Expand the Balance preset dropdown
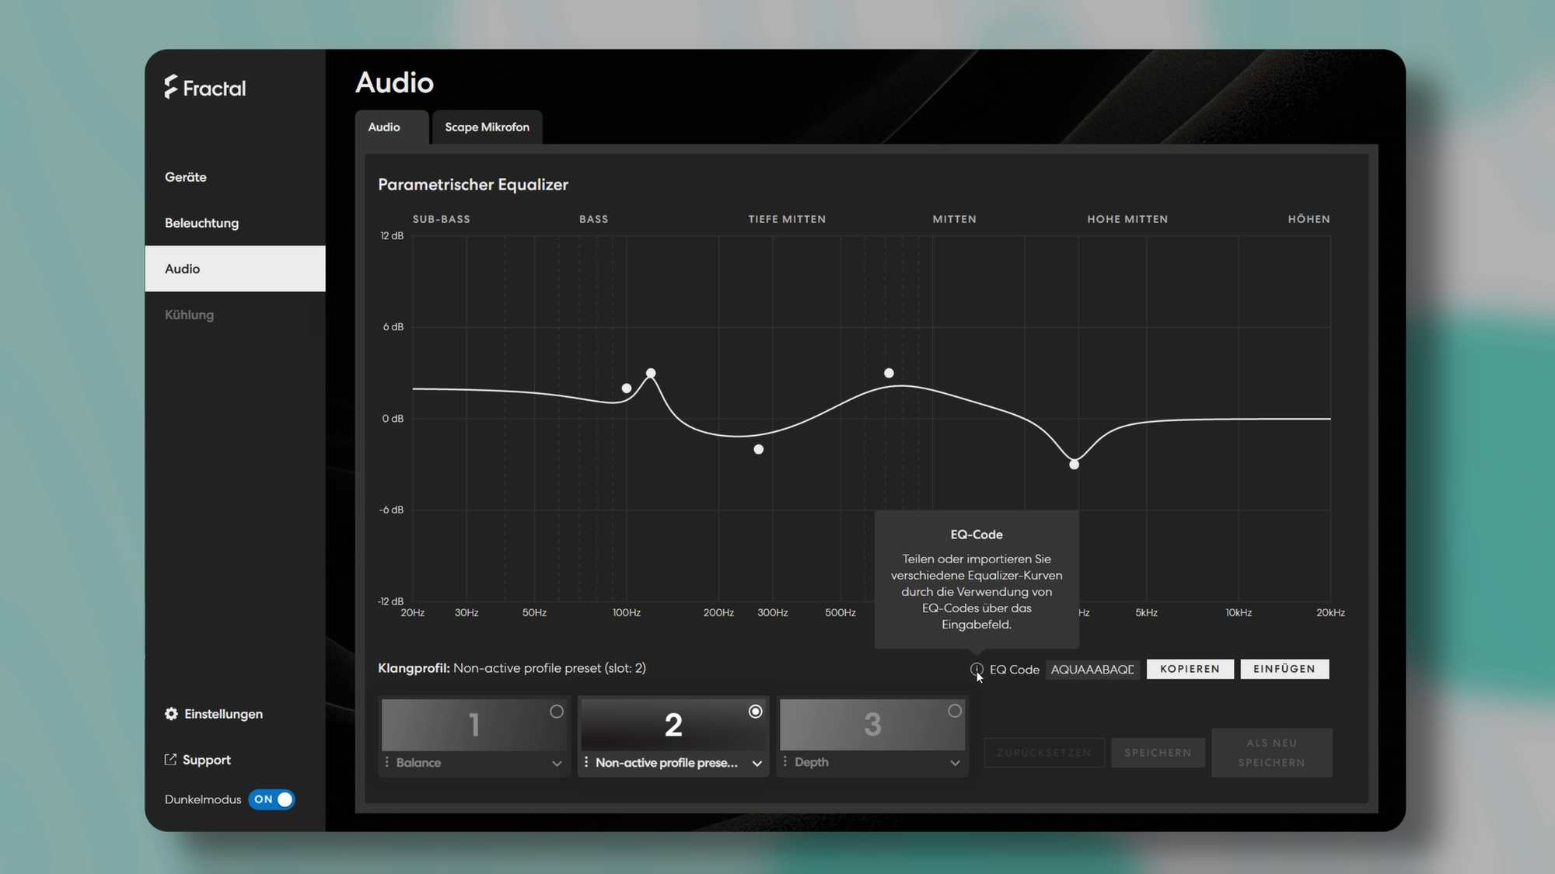 [x=557, y=763]
